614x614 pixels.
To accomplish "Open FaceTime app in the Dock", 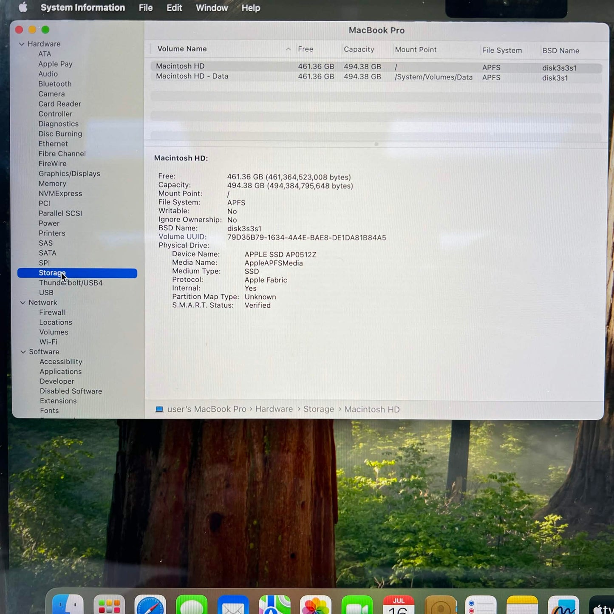I will pyautogui.click(x=357, y=605).
